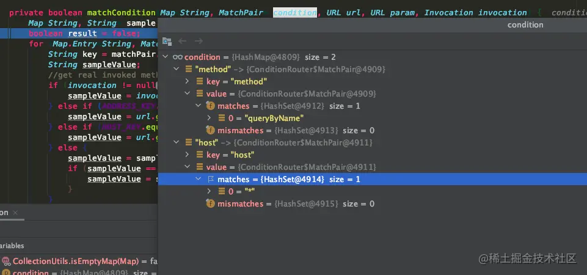Click the highlighted condition parameter in code
The image size is (587, 275).
(x=294, y=12)
